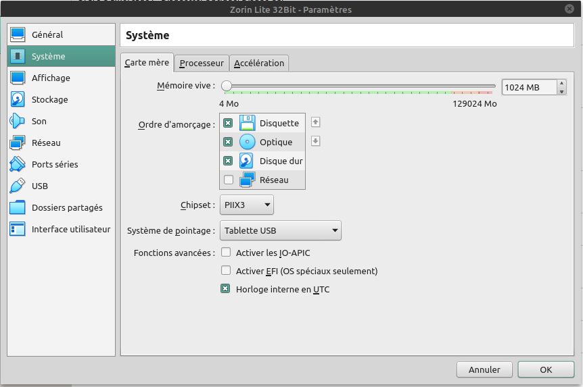
Task: Expand Système de pointage dropdown
Action: [281, 230]
